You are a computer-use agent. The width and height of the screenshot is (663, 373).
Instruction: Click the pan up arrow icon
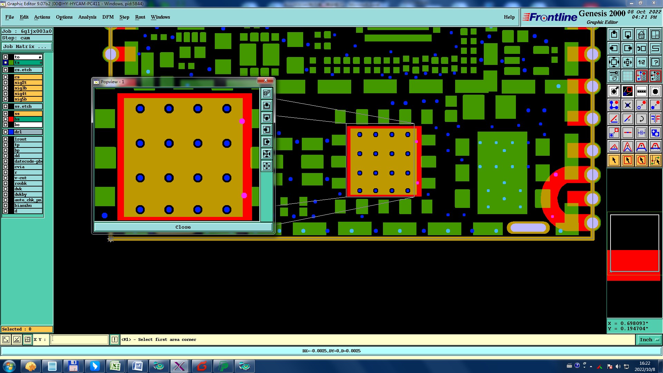tap(614, 35)
